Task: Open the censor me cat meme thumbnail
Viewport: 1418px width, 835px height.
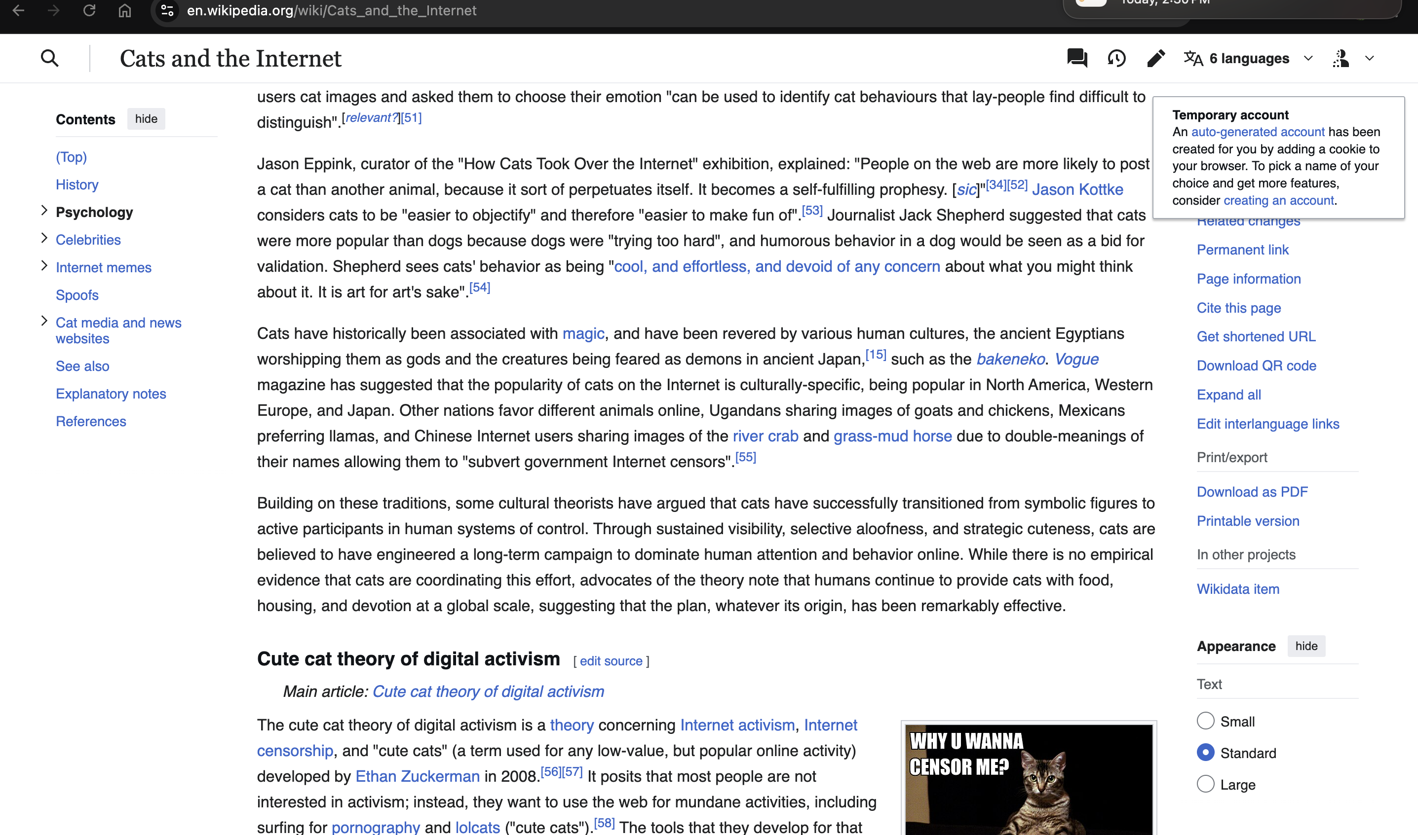Action: tap(1028, 779)
